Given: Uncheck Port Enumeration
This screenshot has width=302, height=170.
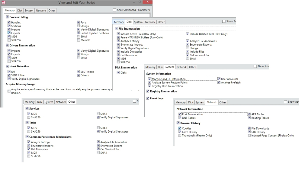Looking at the screenshot, I should click(180, 114).
